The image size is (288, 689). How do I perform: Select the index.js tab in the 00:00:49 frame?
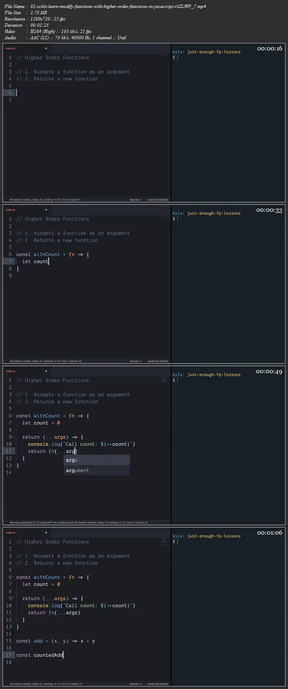tap(10, 371)
